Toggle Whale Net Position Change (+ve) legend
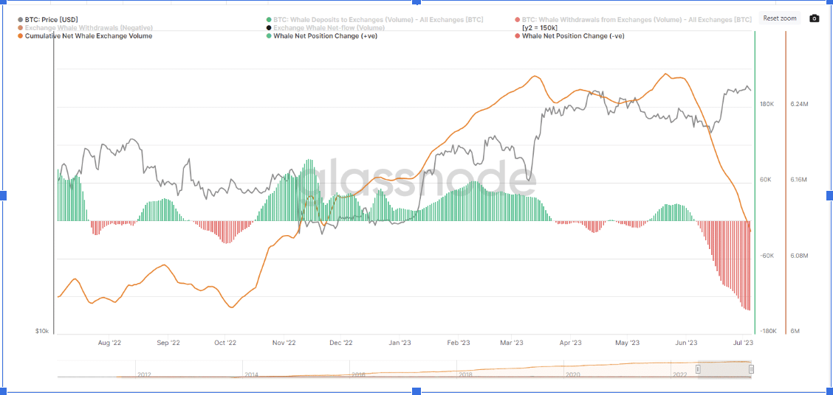 click(x=325, y=35)
